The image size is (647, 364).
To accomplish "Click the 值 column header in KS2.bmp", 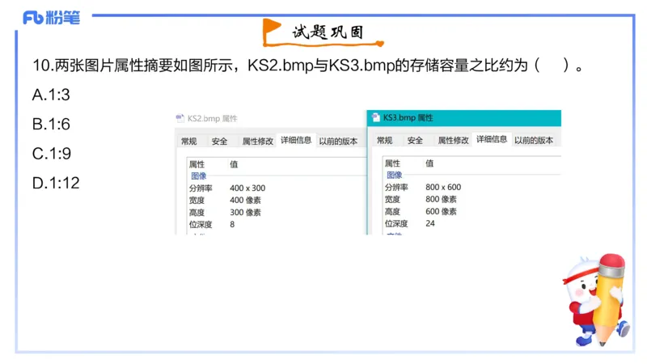I will coord(234,164).
